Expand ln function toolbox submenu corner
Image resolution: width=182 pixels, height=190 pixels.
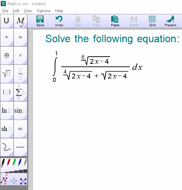(12, 118)
